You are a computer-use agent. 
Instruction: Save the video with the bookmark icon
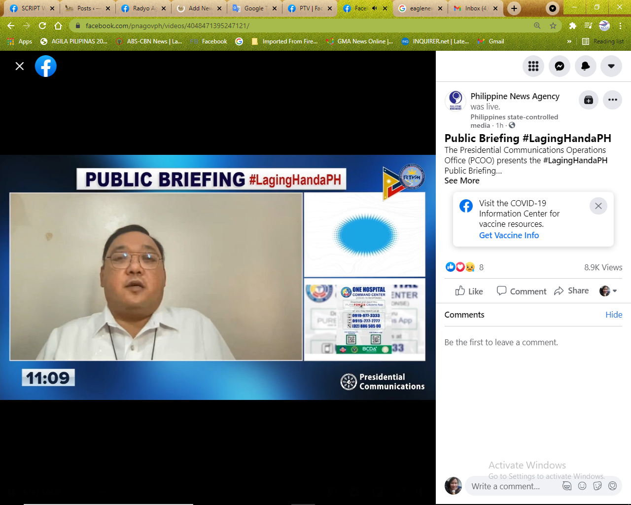589,100
